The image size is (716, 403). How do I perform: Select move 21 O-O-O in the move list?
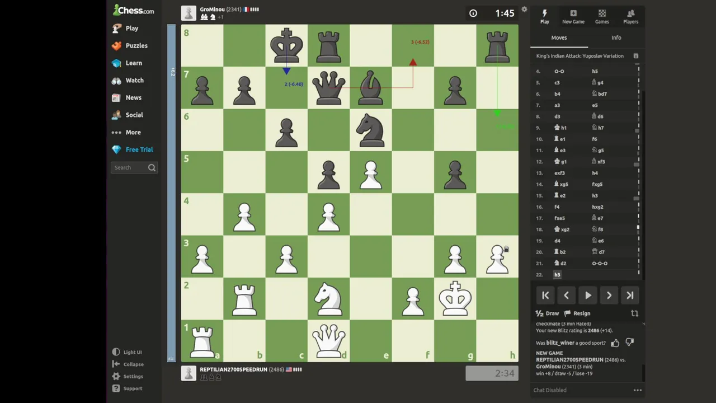point(600,263)
